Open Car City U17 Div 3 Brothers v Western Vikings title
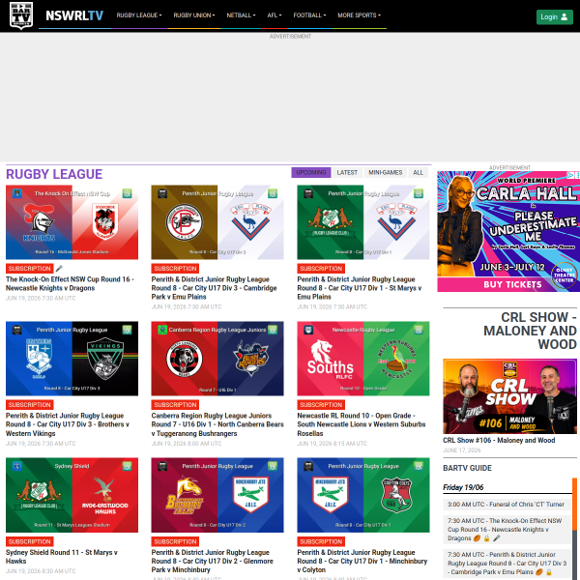The width and height of the screenshot is (580, 580). [x=68, y=424]
